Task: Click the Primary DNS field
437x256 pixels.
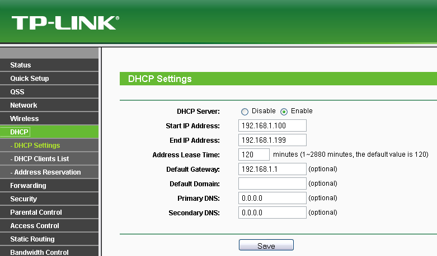Action: tap(272, 198)
